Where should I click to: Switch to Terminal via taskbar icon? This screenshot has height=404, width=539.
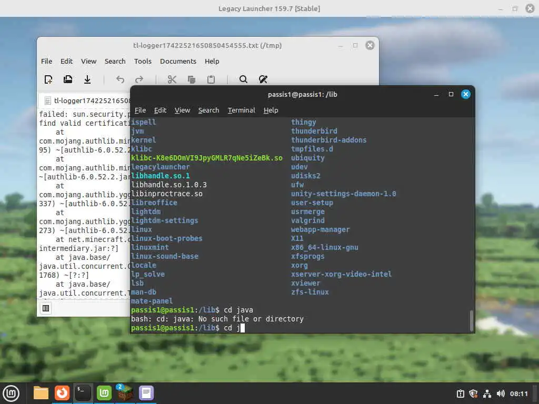83,393
